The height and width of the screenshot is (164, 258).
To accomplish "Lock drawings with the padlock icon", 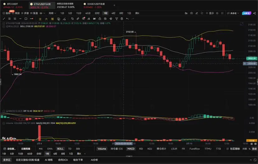I will click(x=100, y=19).
